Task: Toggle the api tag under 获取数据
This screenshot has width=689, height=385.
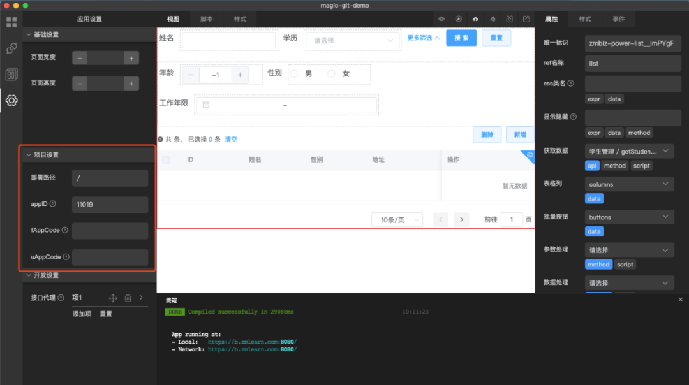Action: 592,166
